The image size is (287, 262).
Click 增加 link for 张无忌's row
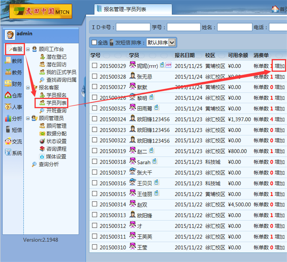pos(279,77)
